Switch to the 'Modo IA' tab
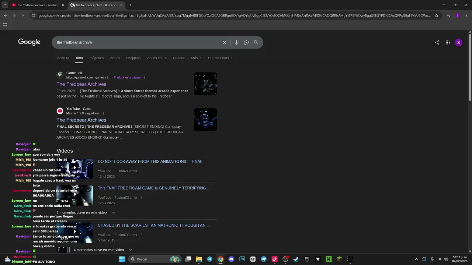 [63, 58]
